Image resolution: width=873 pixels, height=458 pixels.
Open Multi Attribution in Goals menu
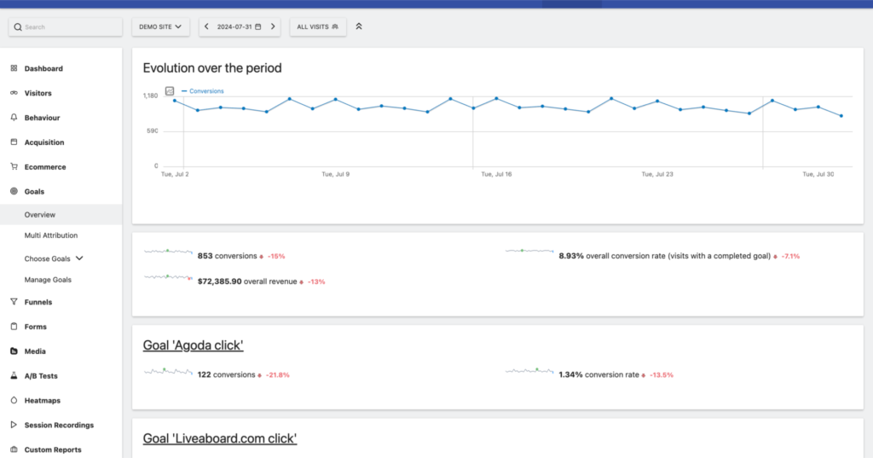51,235
